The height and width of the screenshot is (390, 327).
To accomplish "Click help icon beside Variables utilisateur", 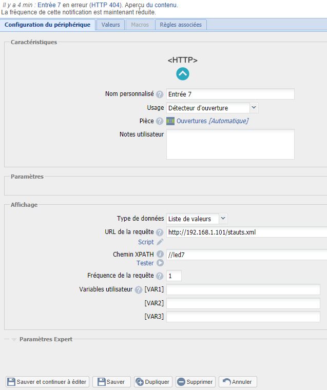I will click(x=138, y=289).
